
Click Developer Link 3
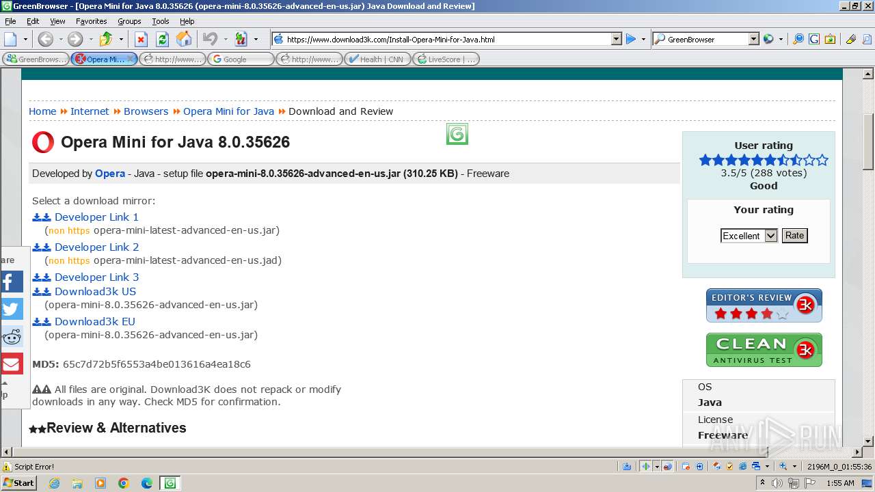[96, 277]
